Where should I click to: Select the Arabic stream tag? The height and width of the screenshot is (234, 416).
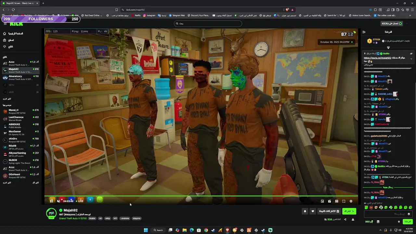click(92, 218)
